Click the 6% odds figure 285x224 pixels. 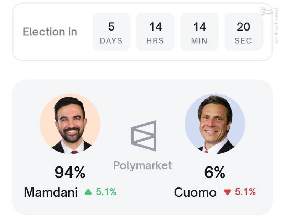[x=214, y=173]
